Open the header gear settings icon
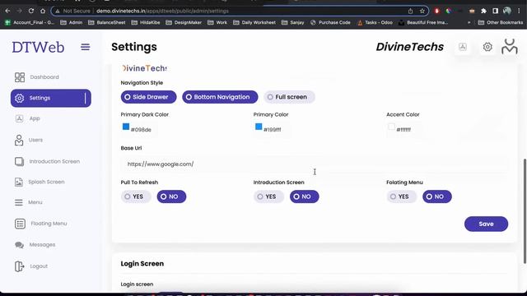 (x=487, y=47)
